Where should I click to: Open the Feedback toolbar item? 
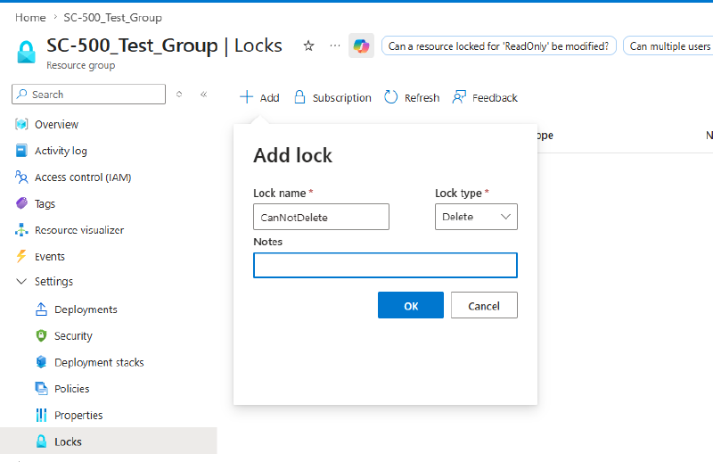tap(485, 97)
